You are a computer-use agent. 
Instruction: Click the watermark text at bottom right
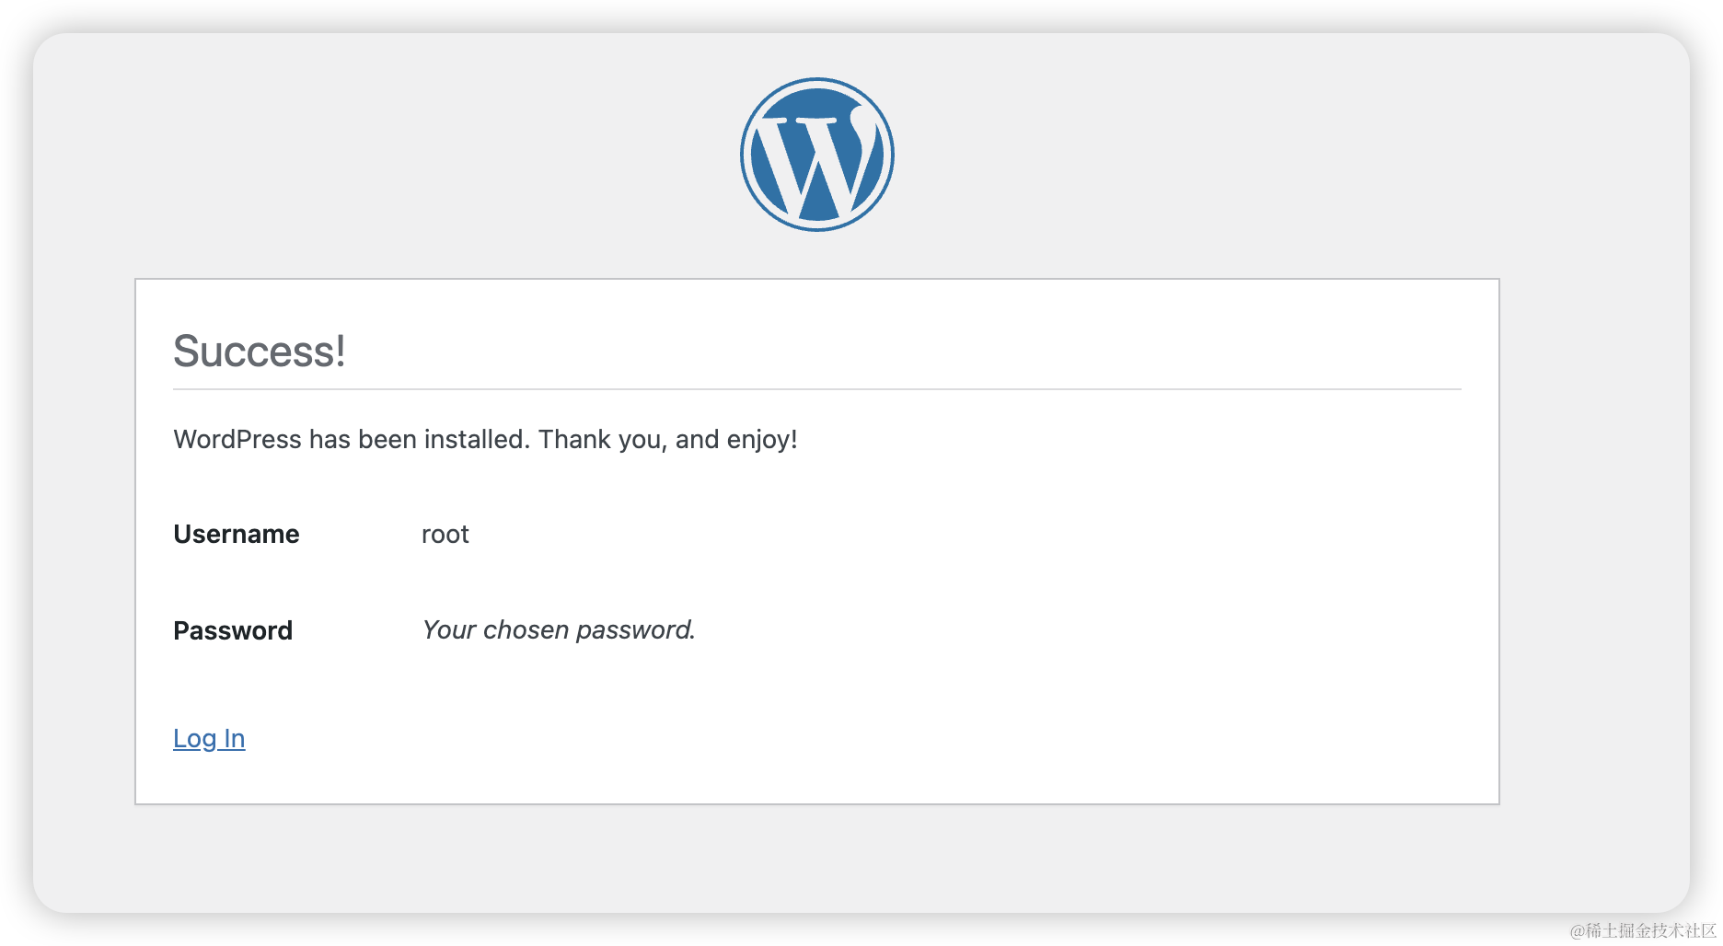point(1643,930)
